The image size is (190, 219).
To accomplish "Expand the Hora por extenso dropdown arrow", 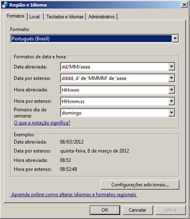I will [x=171, y=101].
